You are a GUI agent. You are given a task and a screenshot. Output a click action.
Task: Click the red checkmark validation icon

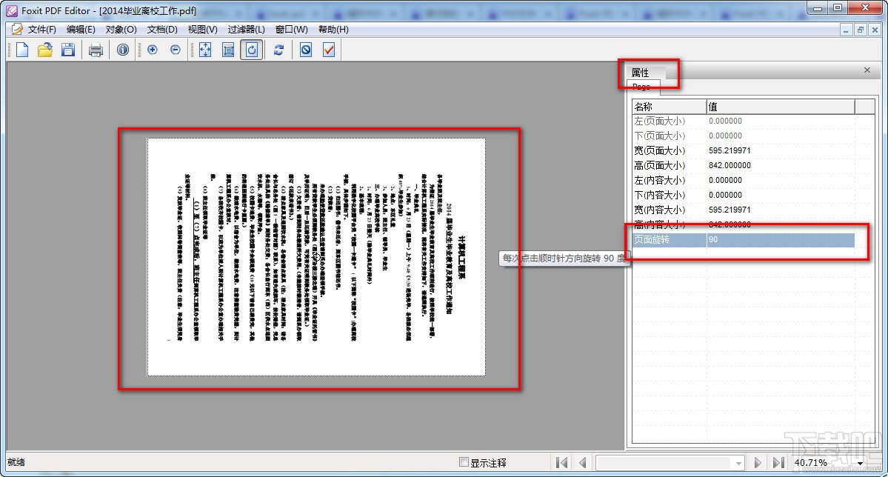point(328,50)
